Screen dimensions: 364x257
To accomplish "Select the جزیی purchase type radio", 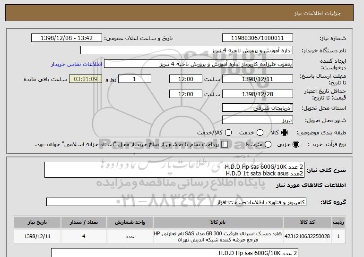I will pos(296,144).
